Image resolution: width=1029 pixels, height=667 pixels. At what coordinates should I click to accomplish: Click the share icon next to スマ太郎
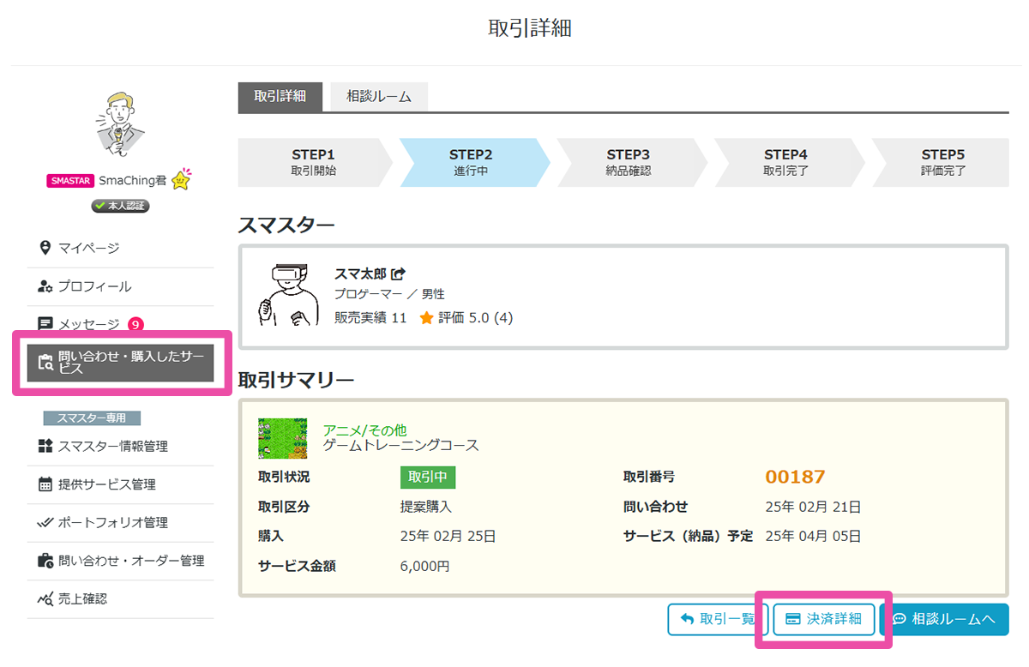[397, 273]
